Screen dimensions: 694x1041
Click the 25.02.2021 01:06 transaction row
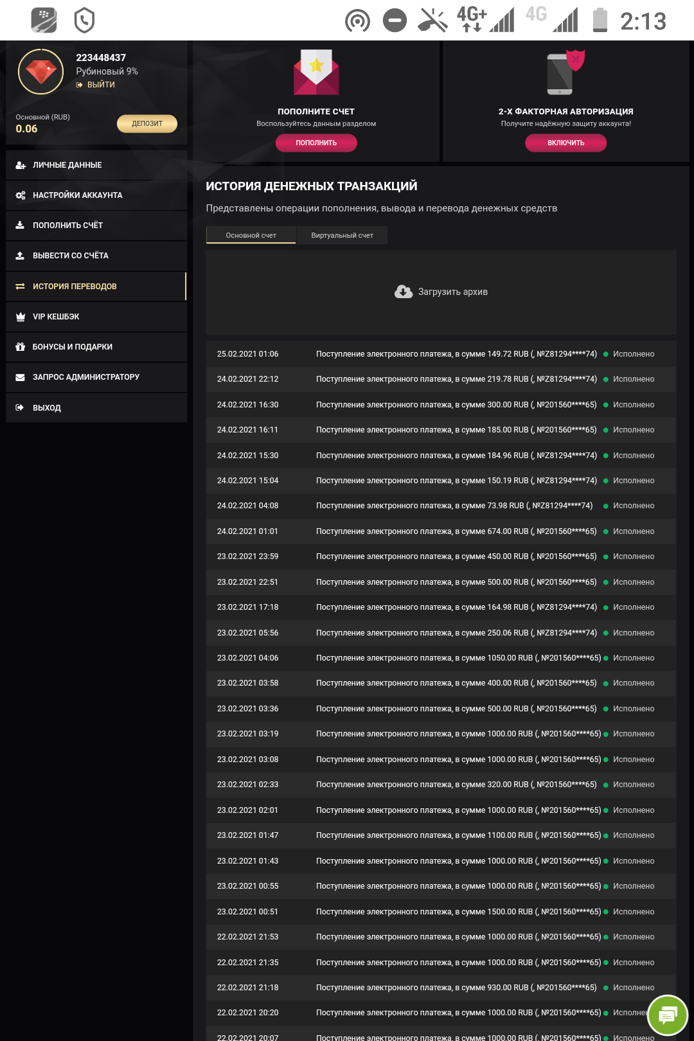441,354
